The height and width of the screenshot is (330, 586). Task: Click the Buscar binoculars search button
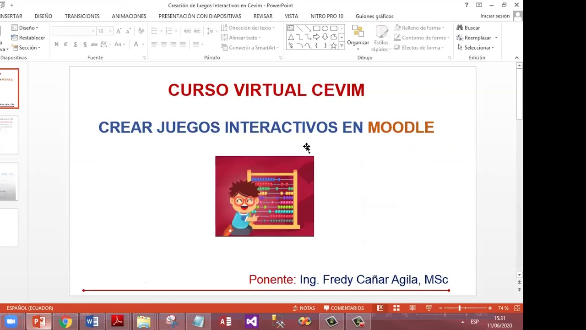click(x=468, y=28)
